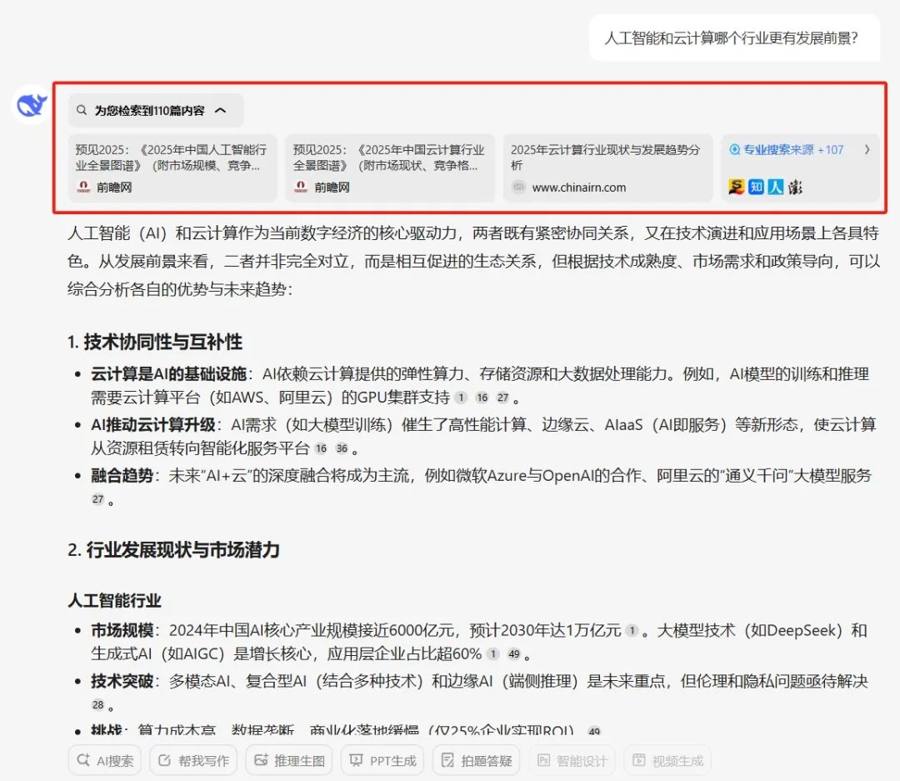Open citation 27 under 融合趋势 bullet
The height and width of the screenshot is (781, 900).
point(98,499)
